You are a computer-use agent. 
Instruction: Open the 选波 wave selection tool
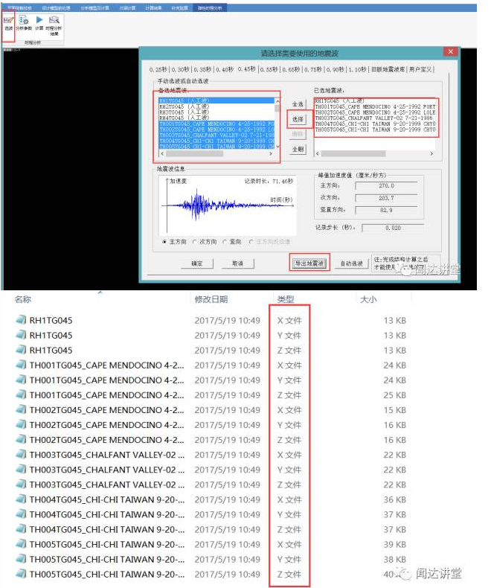8,23
